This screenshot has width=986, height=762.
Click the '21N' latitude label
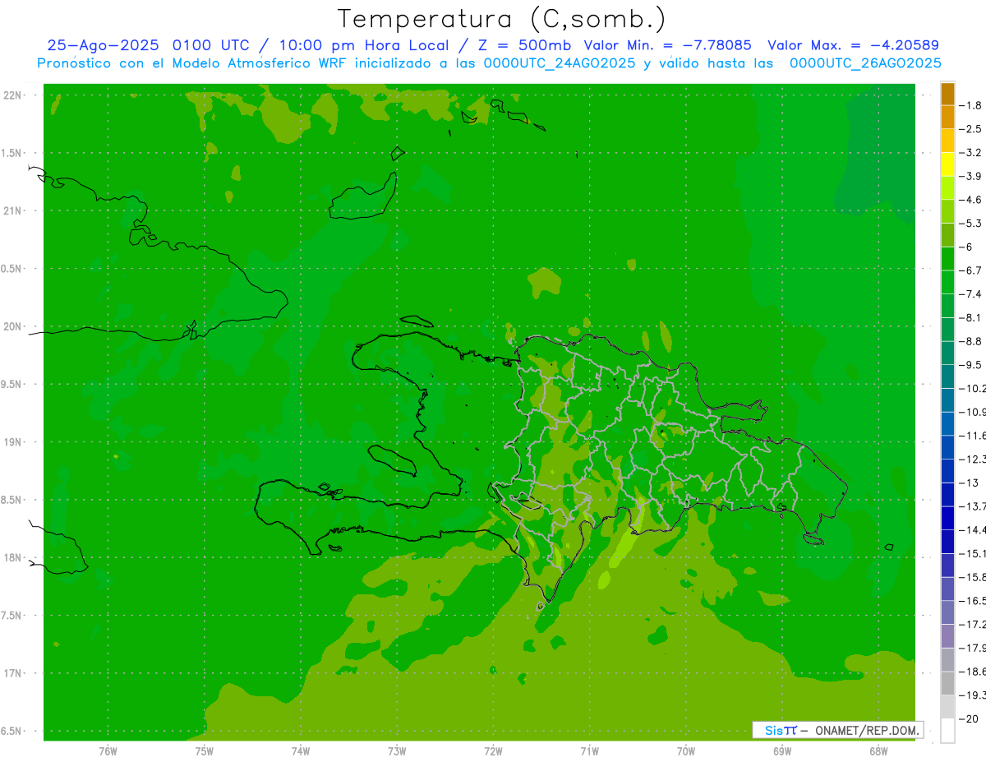coord(13,210)
